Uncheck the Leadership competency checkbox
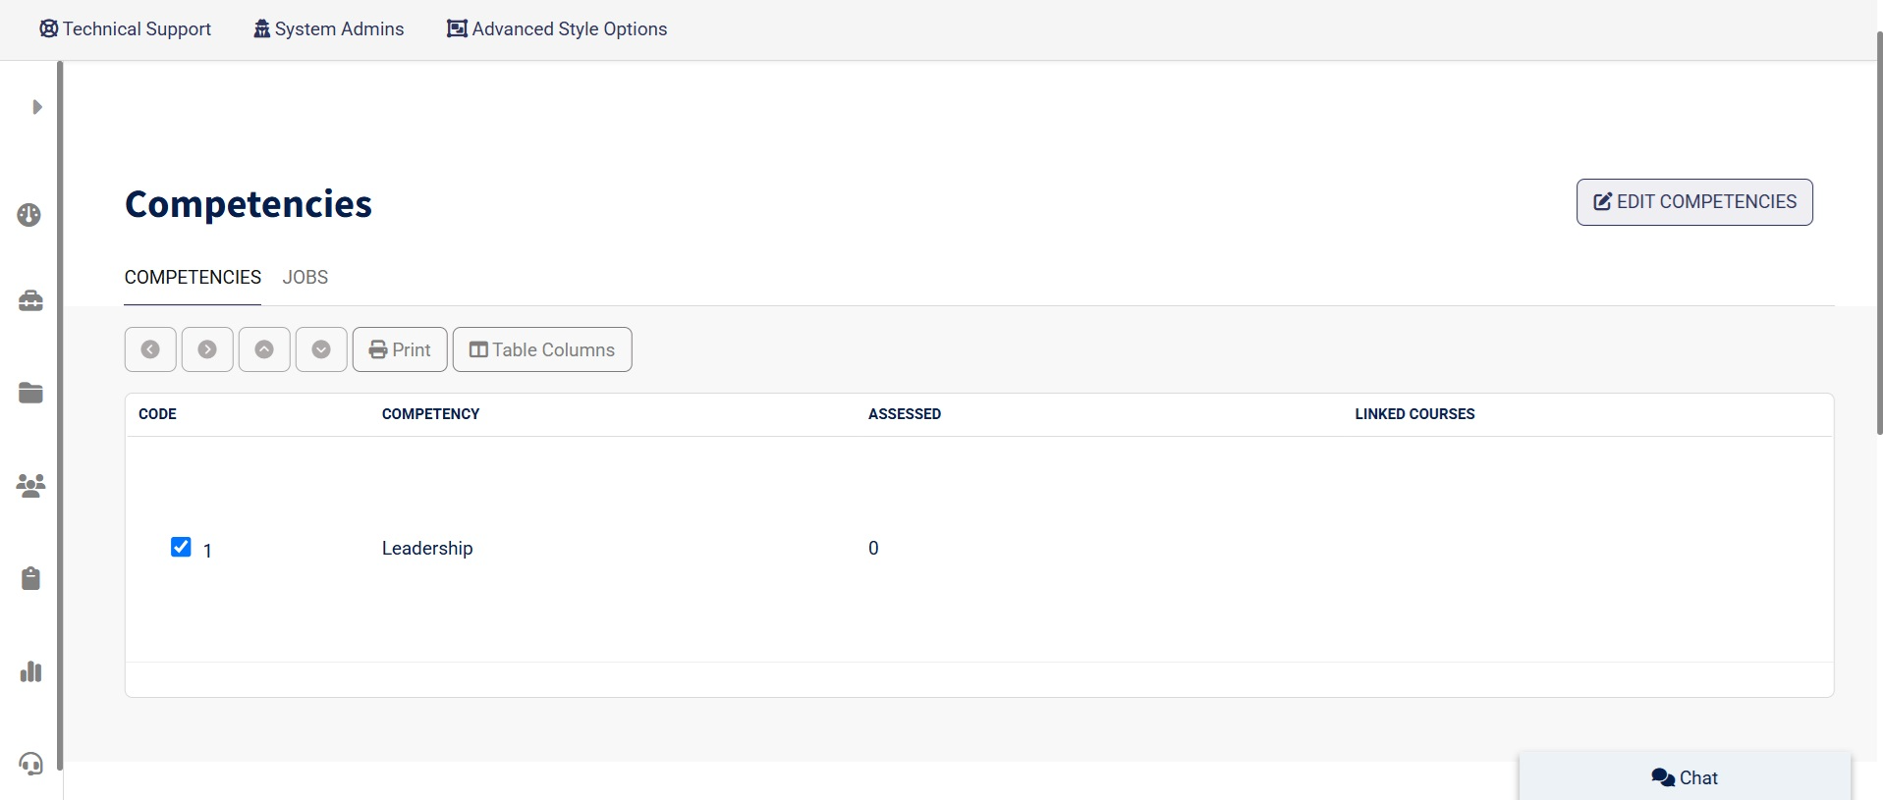Viewport: 1883px width, 800px height. click(181, 547)
